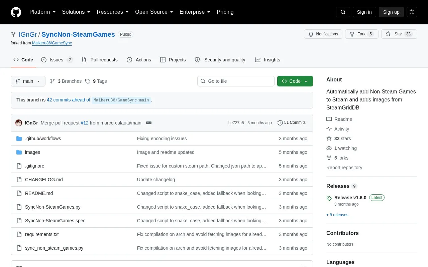Open the 5 forks link

coord(337,158)
